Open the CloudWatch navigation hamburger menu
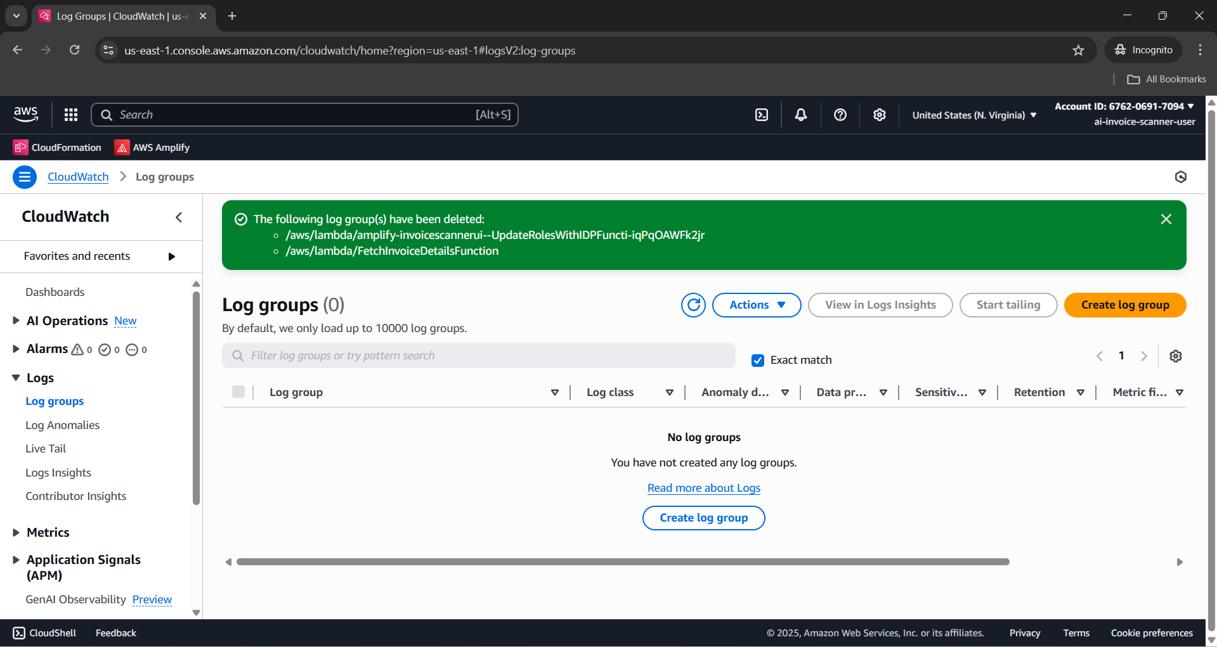The width and height of the screenshot is (1217, 647). (24, 177)
